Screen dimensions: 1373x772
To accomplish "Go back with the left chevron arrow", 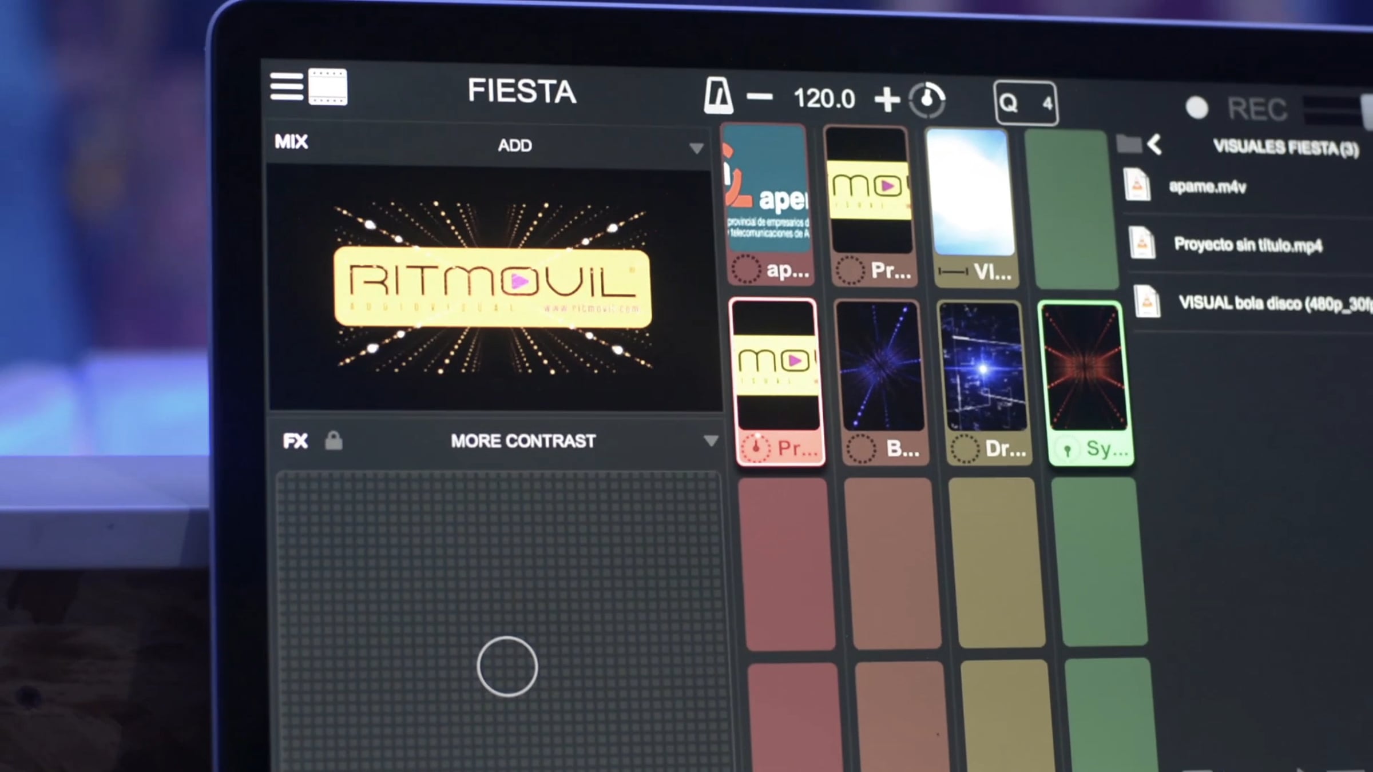I will [x=1154, y=145].
